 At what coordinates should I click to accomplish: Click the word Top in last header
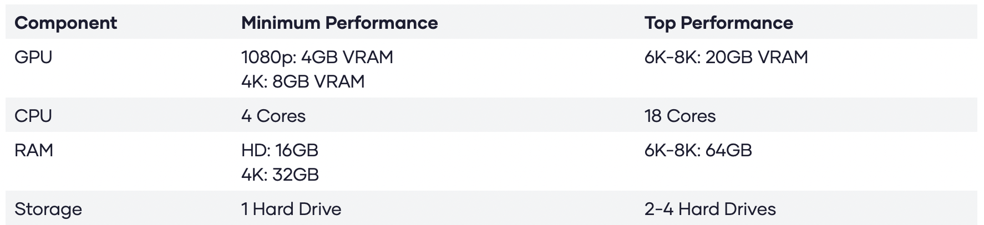[x=660, y=23]
